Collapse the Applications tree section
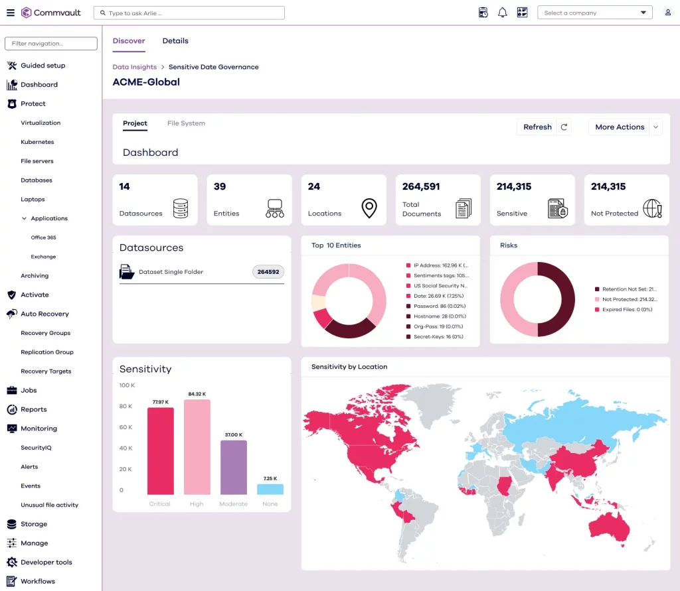Image resolution: width=680 pixels, height=591 pixels. click(25, 218)
